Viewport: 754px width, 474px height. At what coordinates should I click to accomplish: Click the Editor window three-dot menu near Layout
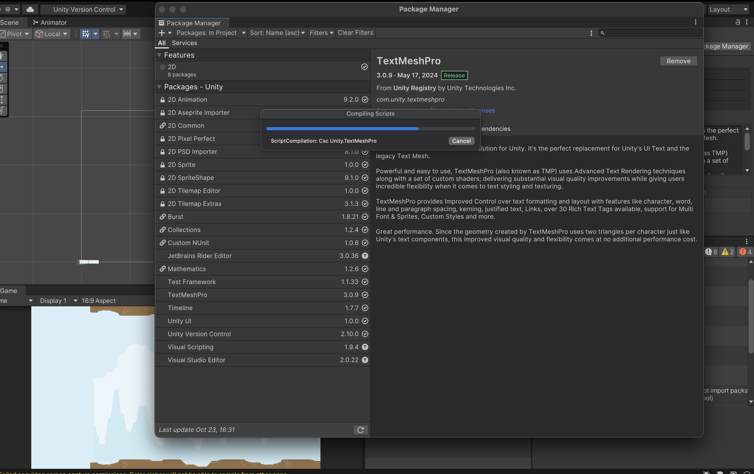coord(747,22)
